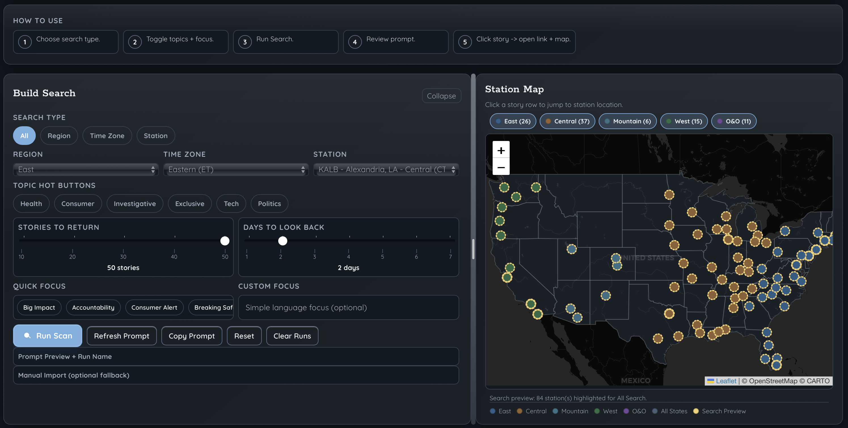Zoom out on the station map
The height and width of the screenshot is (428, 848).
[x=501, y=167]
